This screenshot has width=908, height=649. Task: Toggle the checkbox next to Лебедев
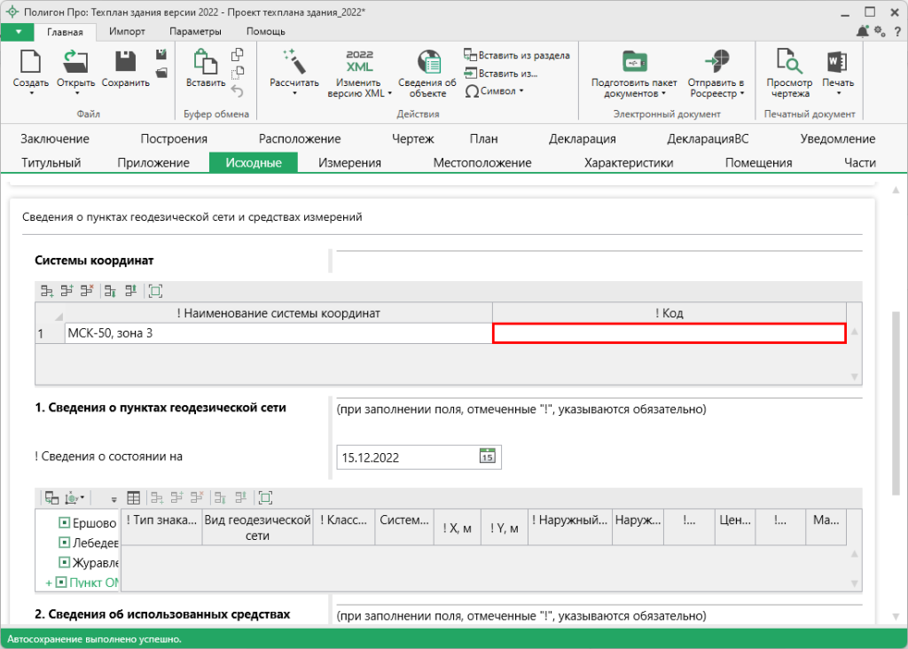pos(64,543)
